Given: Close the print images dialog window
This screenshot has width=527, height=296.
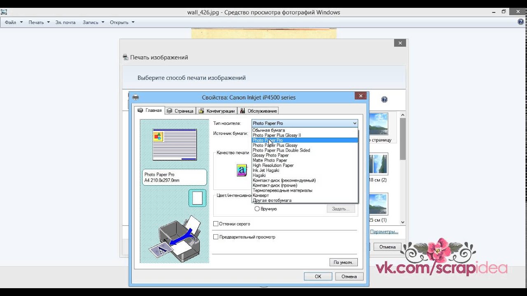Looking at the screenshot, I should click(x=400, y=43).
